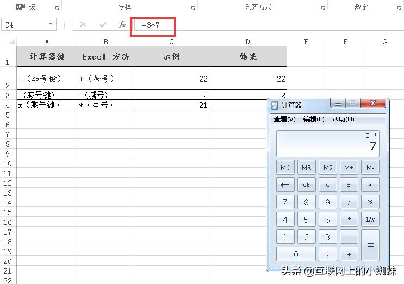
Task: Click digit 8 on Calculator keypad
Action: pos(306,202)
